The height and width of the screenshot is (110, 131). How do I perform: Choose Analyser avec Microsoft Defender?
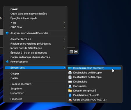36,33
